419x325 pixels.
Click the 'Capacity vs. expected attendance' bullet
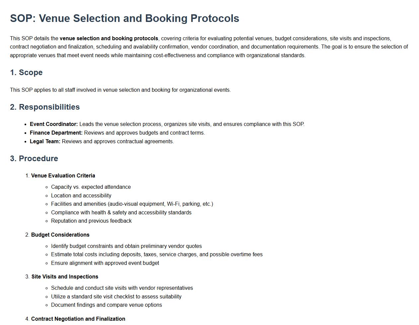(x=91, y=187)
